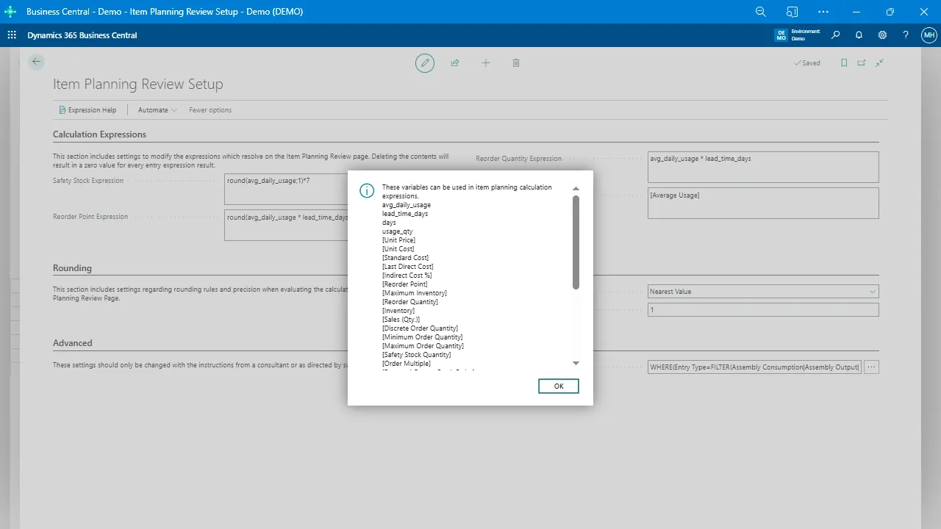This screenshot has width=941, height=529.
Task: Click the app launcher waffle icon
Action: click(x=12, y=35)
